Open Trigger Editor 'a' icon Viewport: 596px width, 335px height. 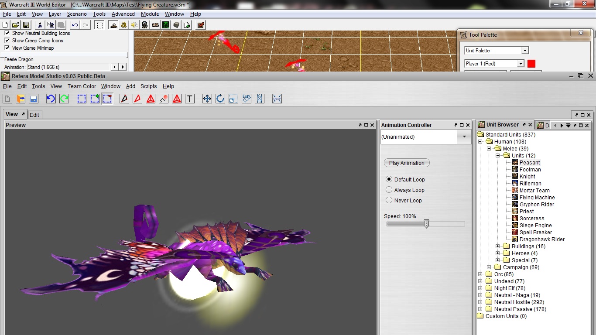tap(124, 25)
